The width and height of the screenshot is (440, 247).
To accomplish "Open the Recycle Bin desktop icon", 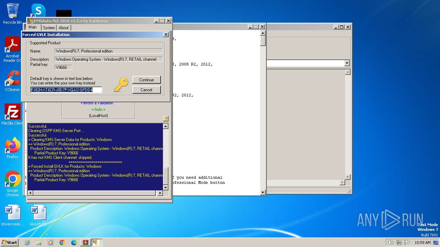I will (12, 14).
